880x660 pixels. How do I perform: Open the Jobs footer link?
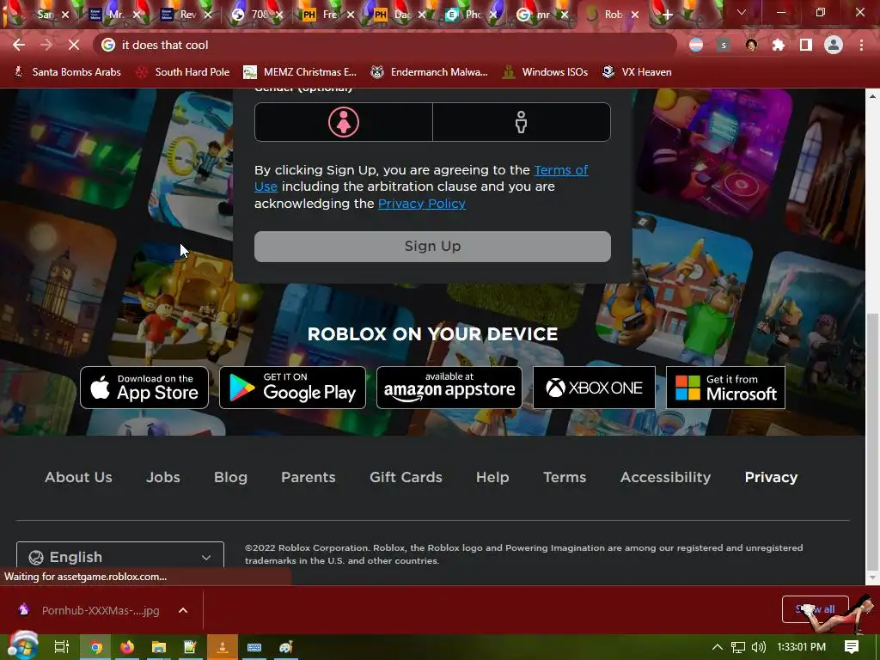(163, 477)
